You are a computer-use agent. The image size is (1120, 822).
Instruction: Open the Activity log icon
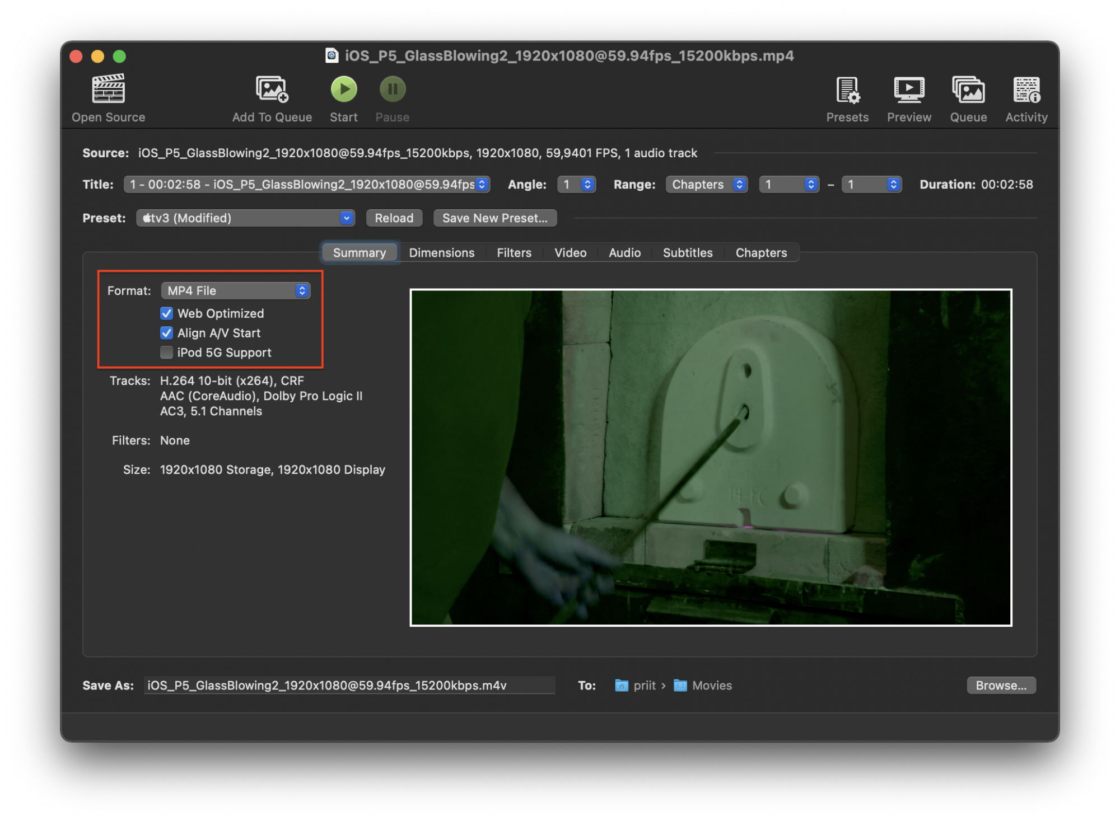click(x=1026, y=91)
